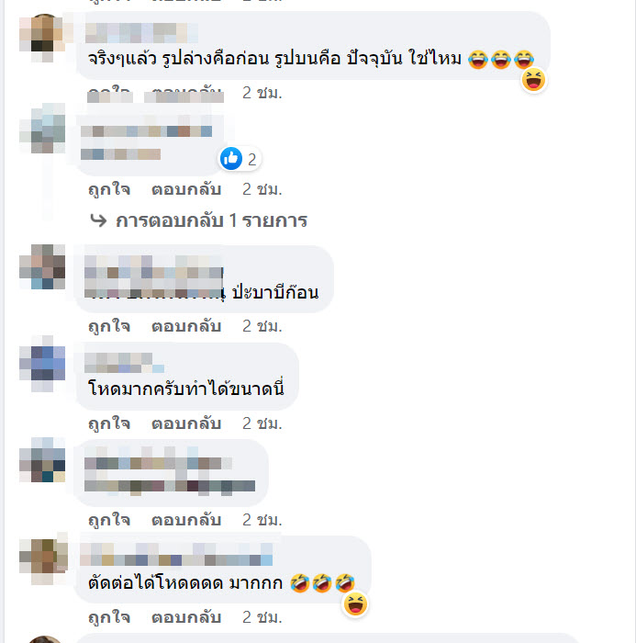Viewport: 636px width, 643px height.
Task: Open avatar beside ปะบาบีก๊อน comment
Action: pos(42,266)
